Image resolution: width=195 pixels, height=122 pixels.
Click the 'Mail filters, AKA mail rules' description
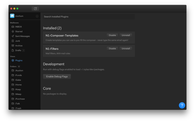(x=58, y=53)
